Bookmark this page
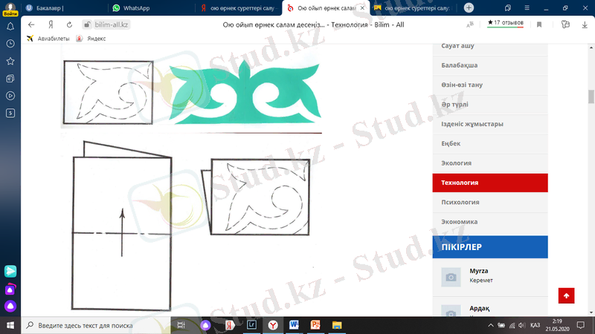 539,24
